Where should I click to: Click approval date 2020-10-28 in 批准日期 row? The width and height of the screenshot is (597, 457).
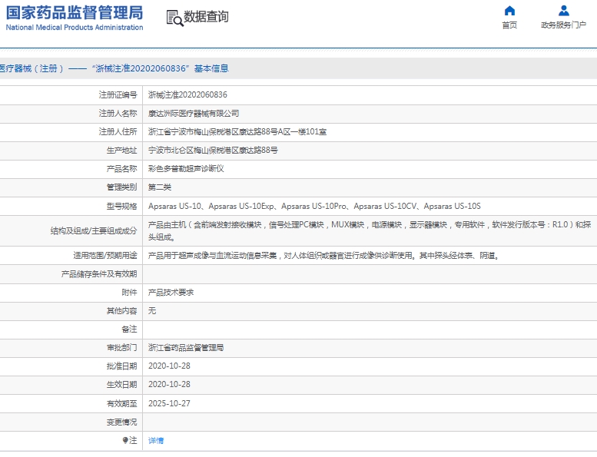click(x=169, y=366)
